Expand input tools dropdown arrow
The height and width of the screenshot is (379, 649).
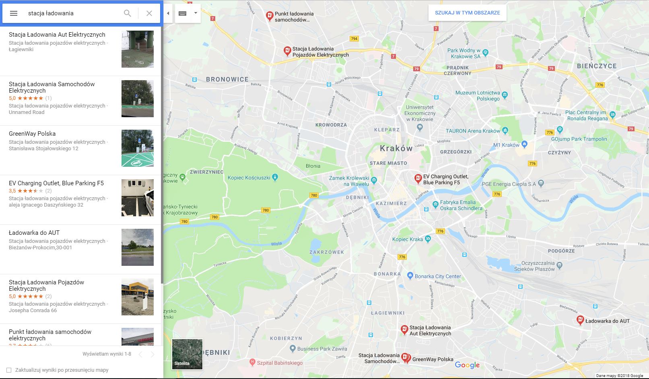pos(196,13)
